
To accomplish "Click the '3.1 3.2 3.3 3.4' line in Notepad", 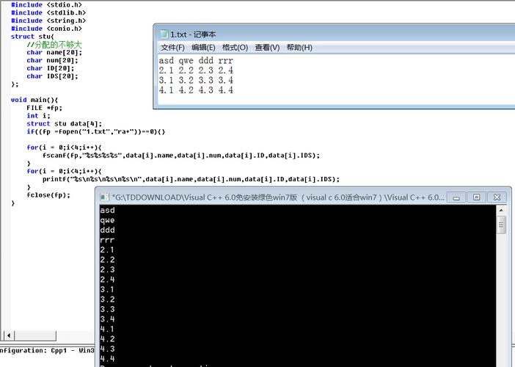I will [x=196, y=80].
